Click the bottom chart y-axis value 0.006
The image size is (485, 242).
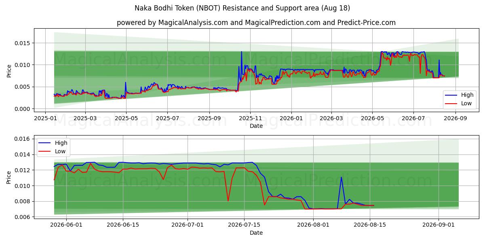click(23, 217)
